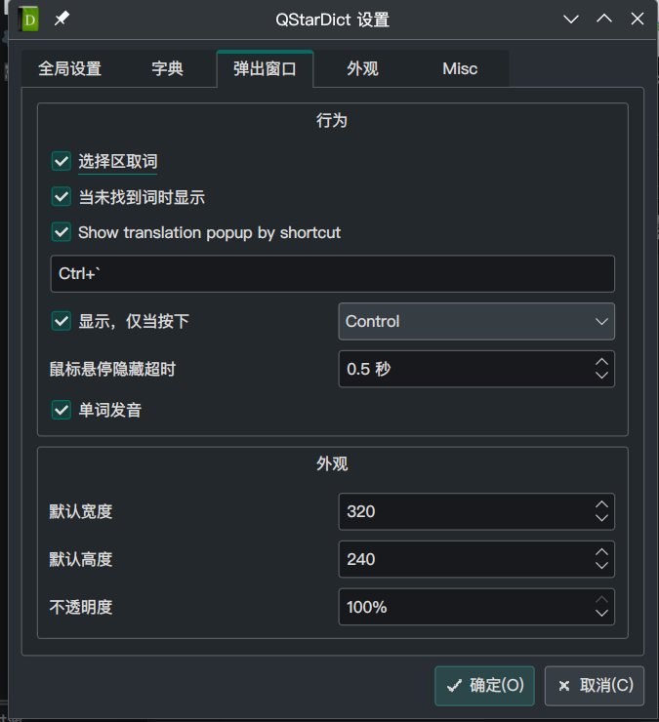Turn off 单词发音 checkbox
659x722 pixels.
click(62, 410)
